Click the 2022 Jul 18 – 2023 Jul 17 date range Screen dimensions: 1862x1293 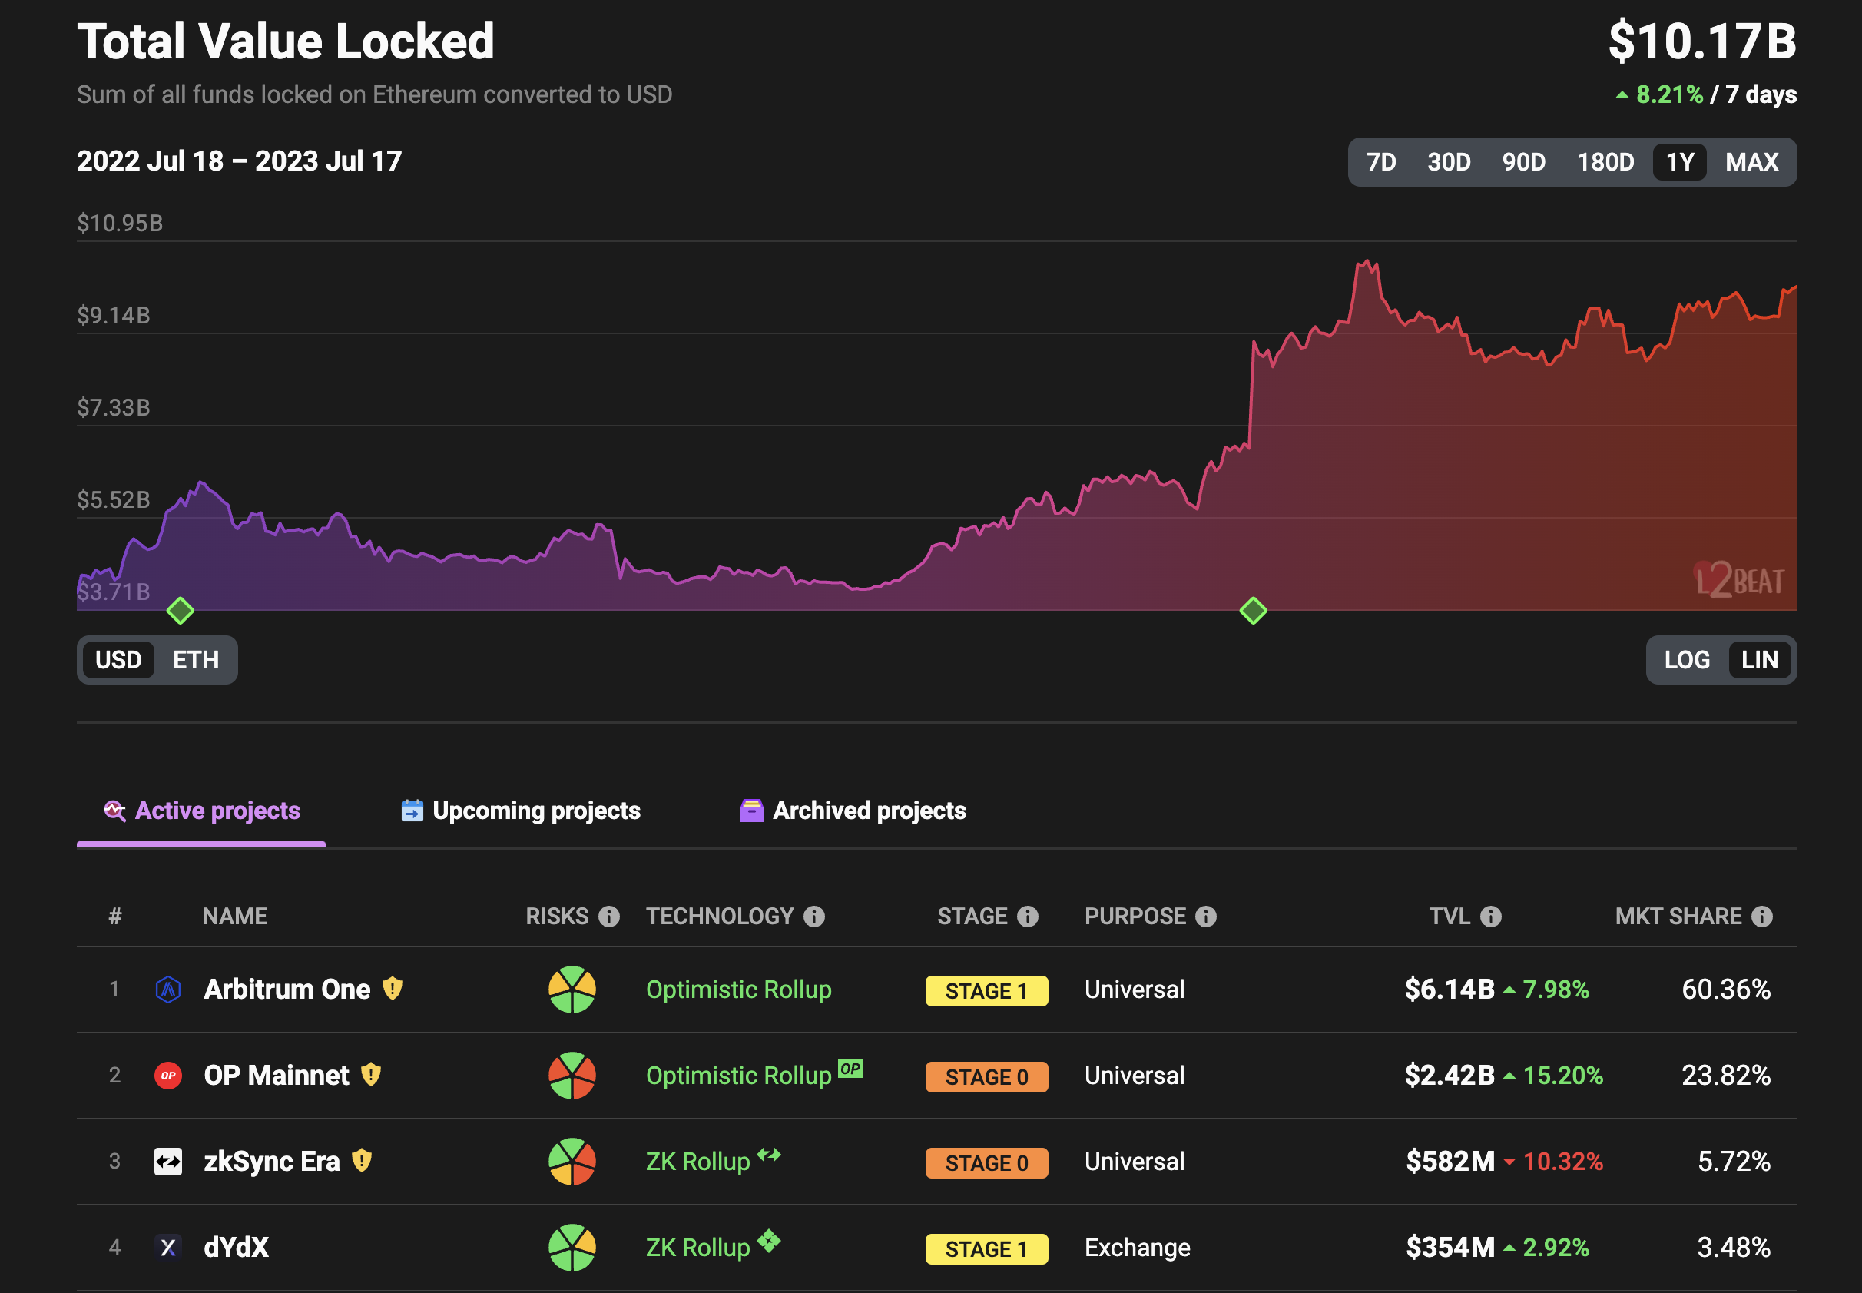(239, 161)
